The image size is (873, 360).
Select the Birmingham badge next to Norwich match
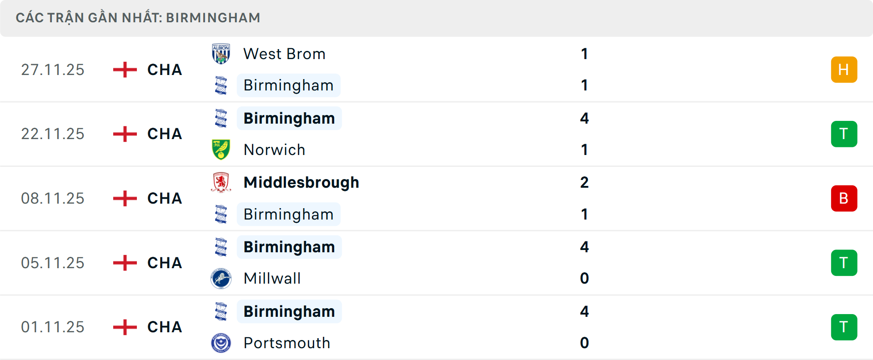tap(221, 118)
